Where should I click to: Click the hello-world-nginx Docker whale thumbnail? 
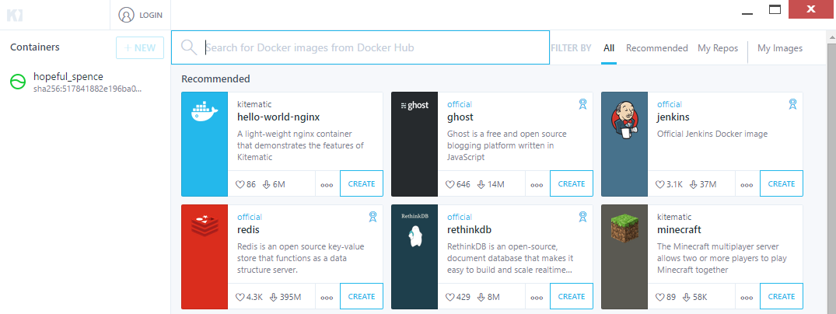[x=205, y=144]
